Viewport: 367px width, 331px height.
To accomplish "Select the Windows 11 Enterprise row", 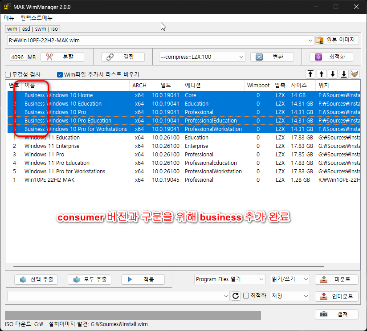I will coord(184,146).
